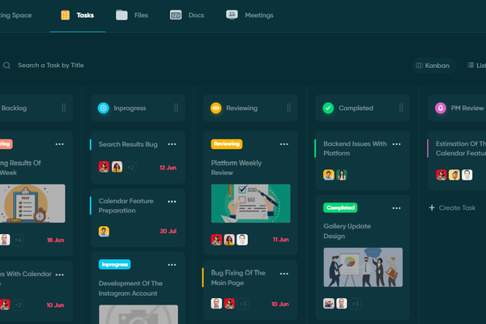Click the +3 assignees badge on Gallery Update
The width and height of the screenshot is (486, 324).
(356, 304)
